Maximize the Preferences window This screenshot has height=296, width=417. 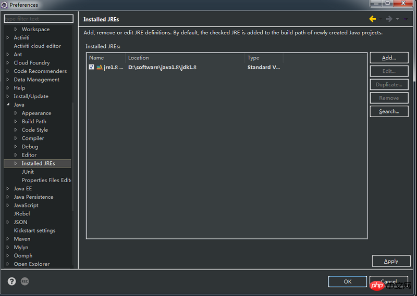coord(387,3)
